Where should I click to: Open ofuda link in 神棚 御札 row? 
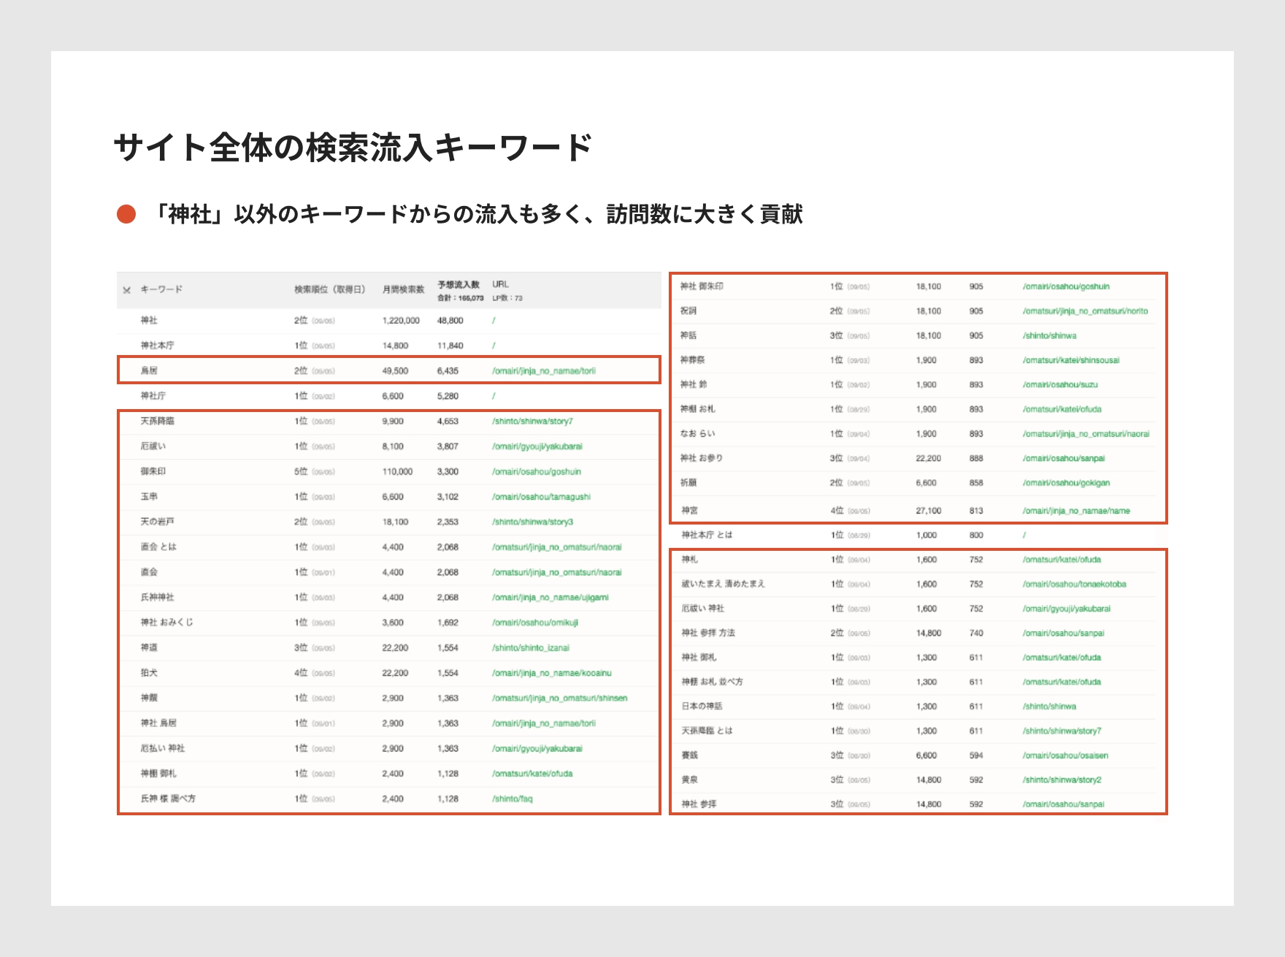tap(532, 774)
